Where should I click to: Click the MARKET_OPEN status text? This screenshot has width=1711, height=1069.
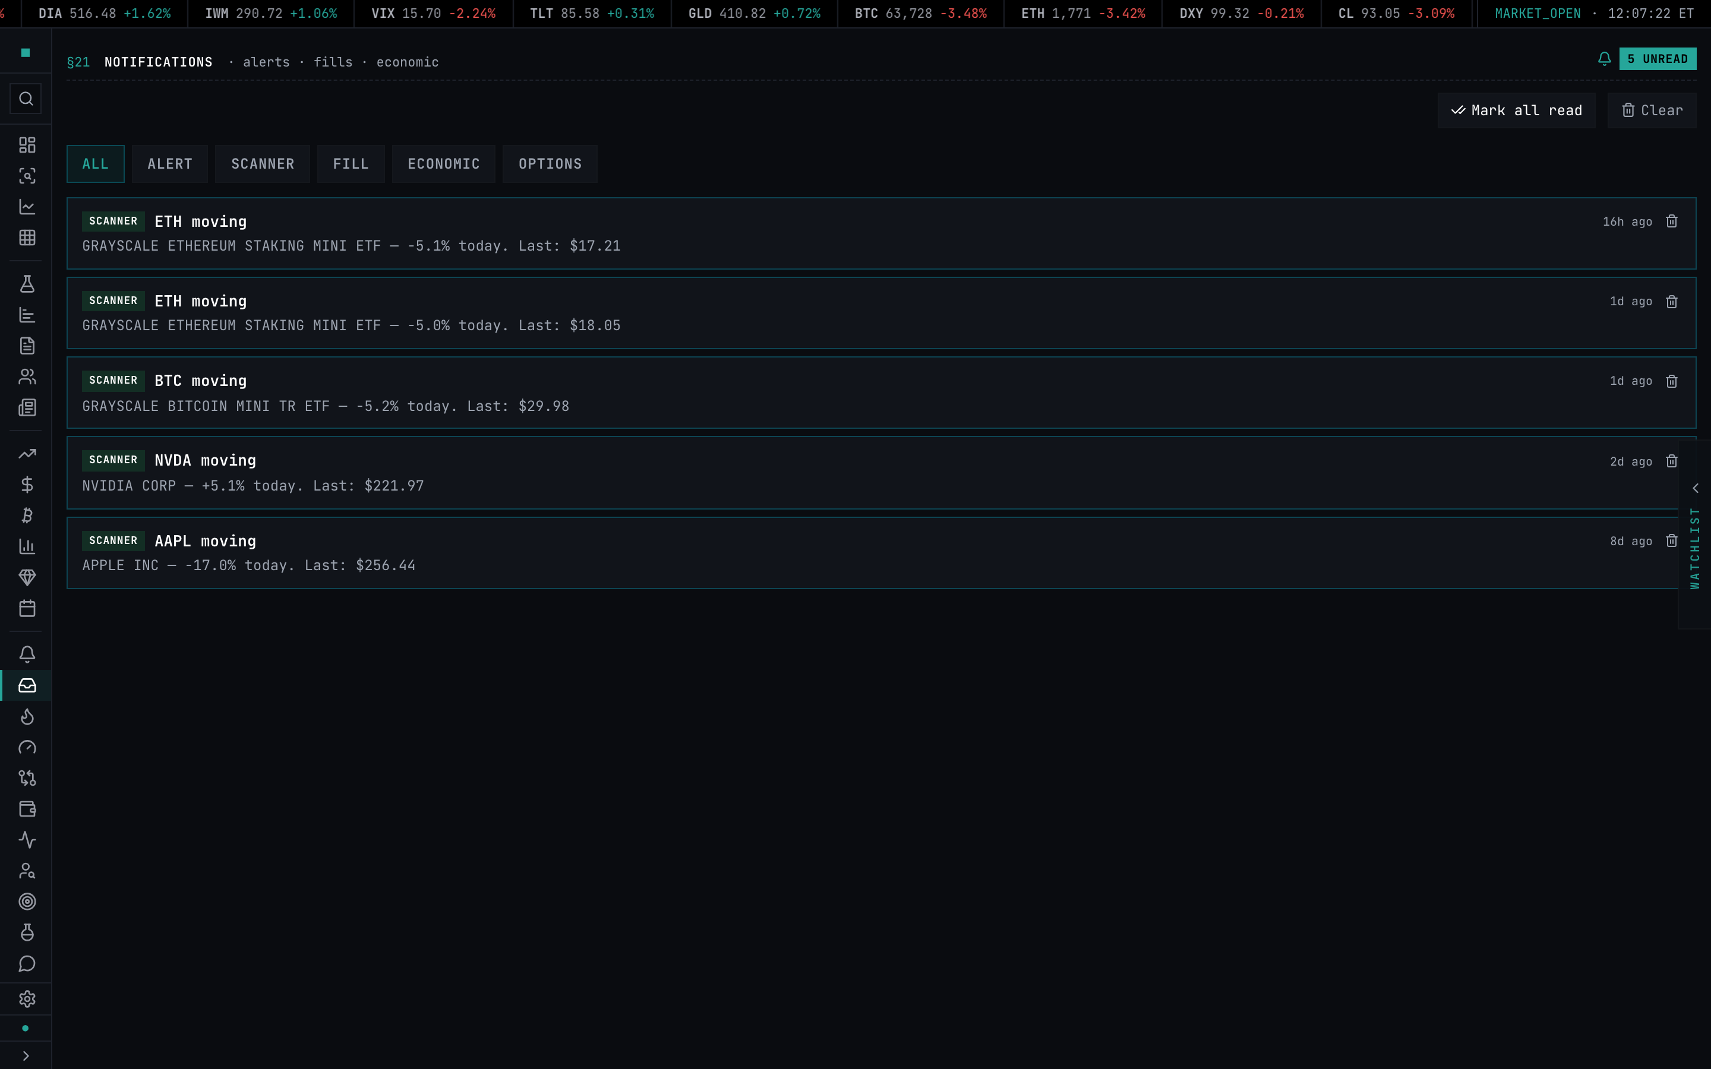[1537, 14]
